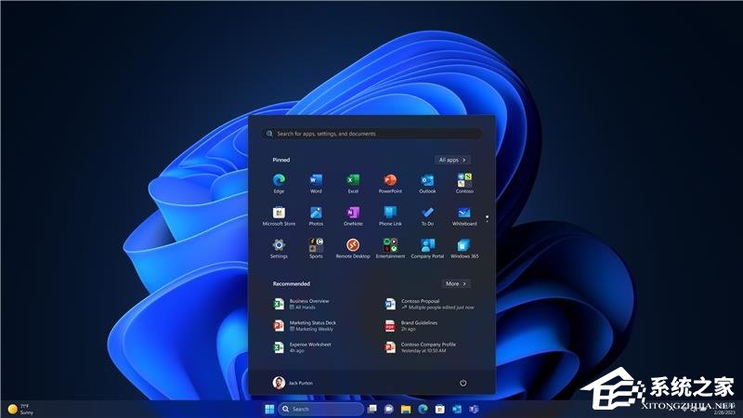Launch Microsoft Store from Start menu
743x418 pixels.
279,216
